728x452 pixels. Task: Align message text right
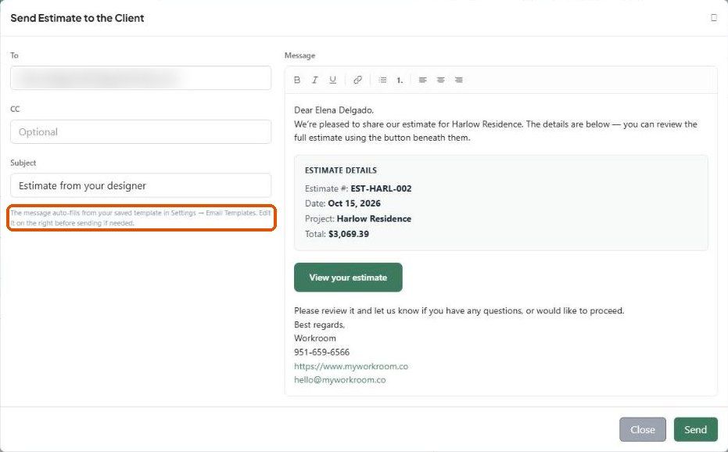459,80
